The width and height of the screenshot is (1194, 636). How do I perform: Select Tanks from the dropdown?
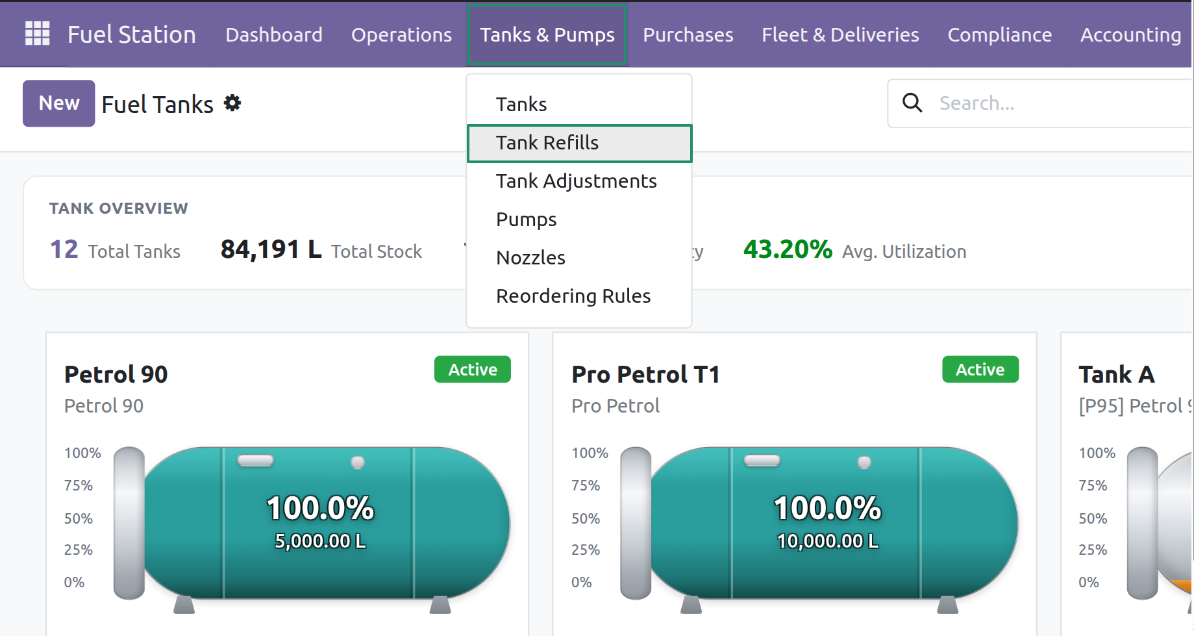tap(579, 105)
